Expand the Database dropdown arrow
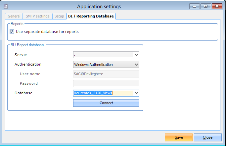226x146 pixels. 136,93
